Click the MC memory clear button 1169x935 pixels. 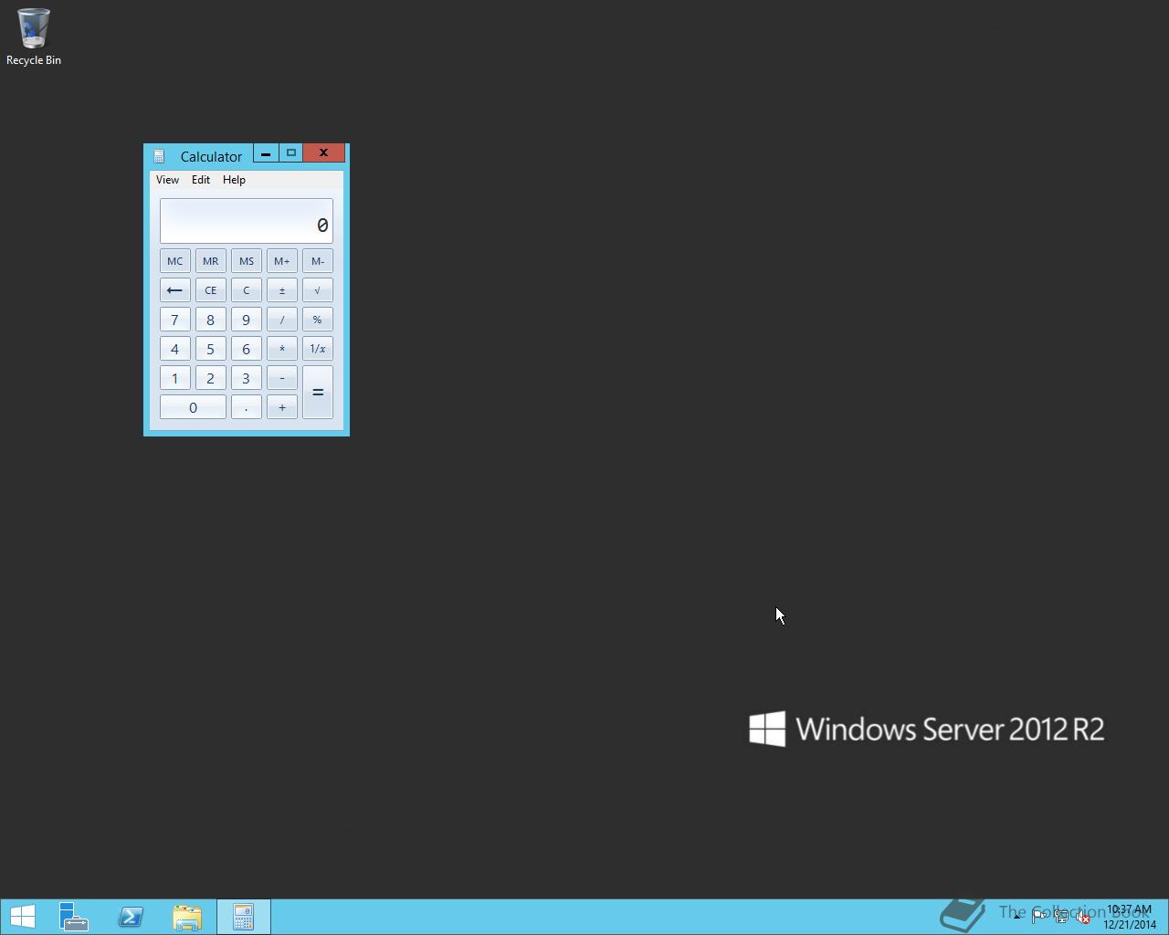[174, 261]
